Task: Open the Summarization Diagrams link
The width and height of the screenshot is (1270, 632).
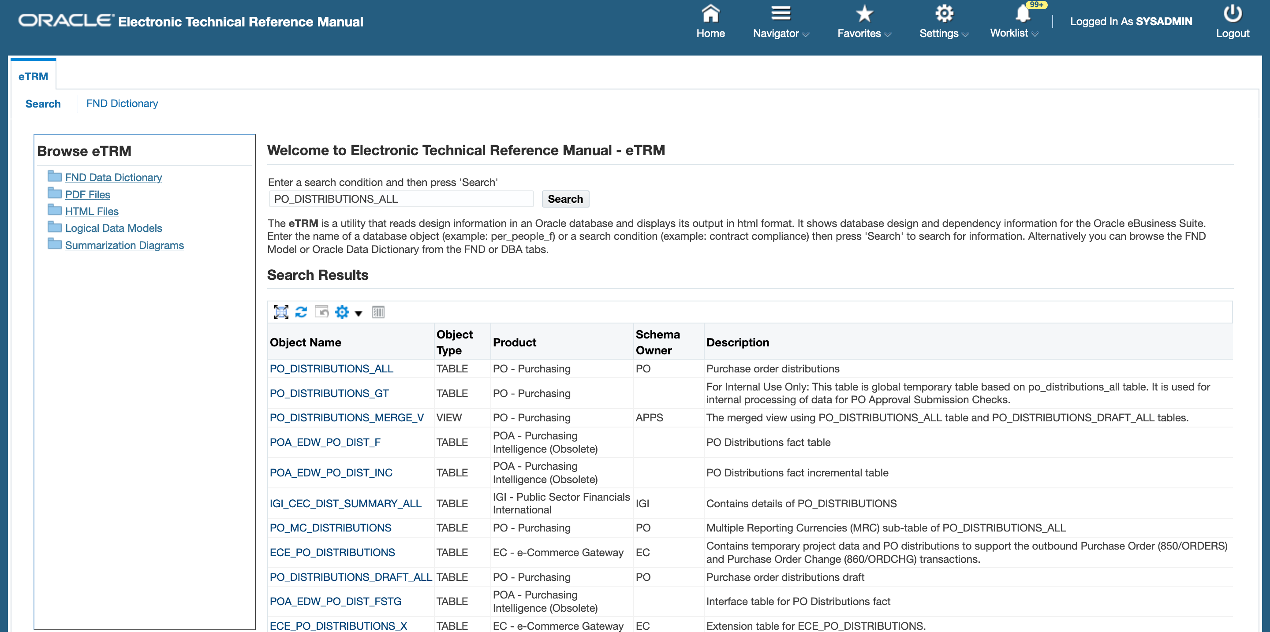Action: point(124,245)
